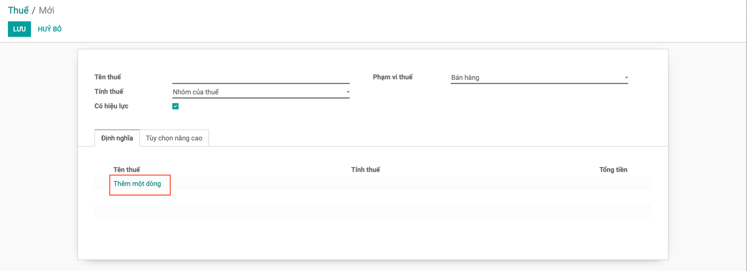
Task: Go back via the Thuế breadcrumb
Action: [18, 10]
